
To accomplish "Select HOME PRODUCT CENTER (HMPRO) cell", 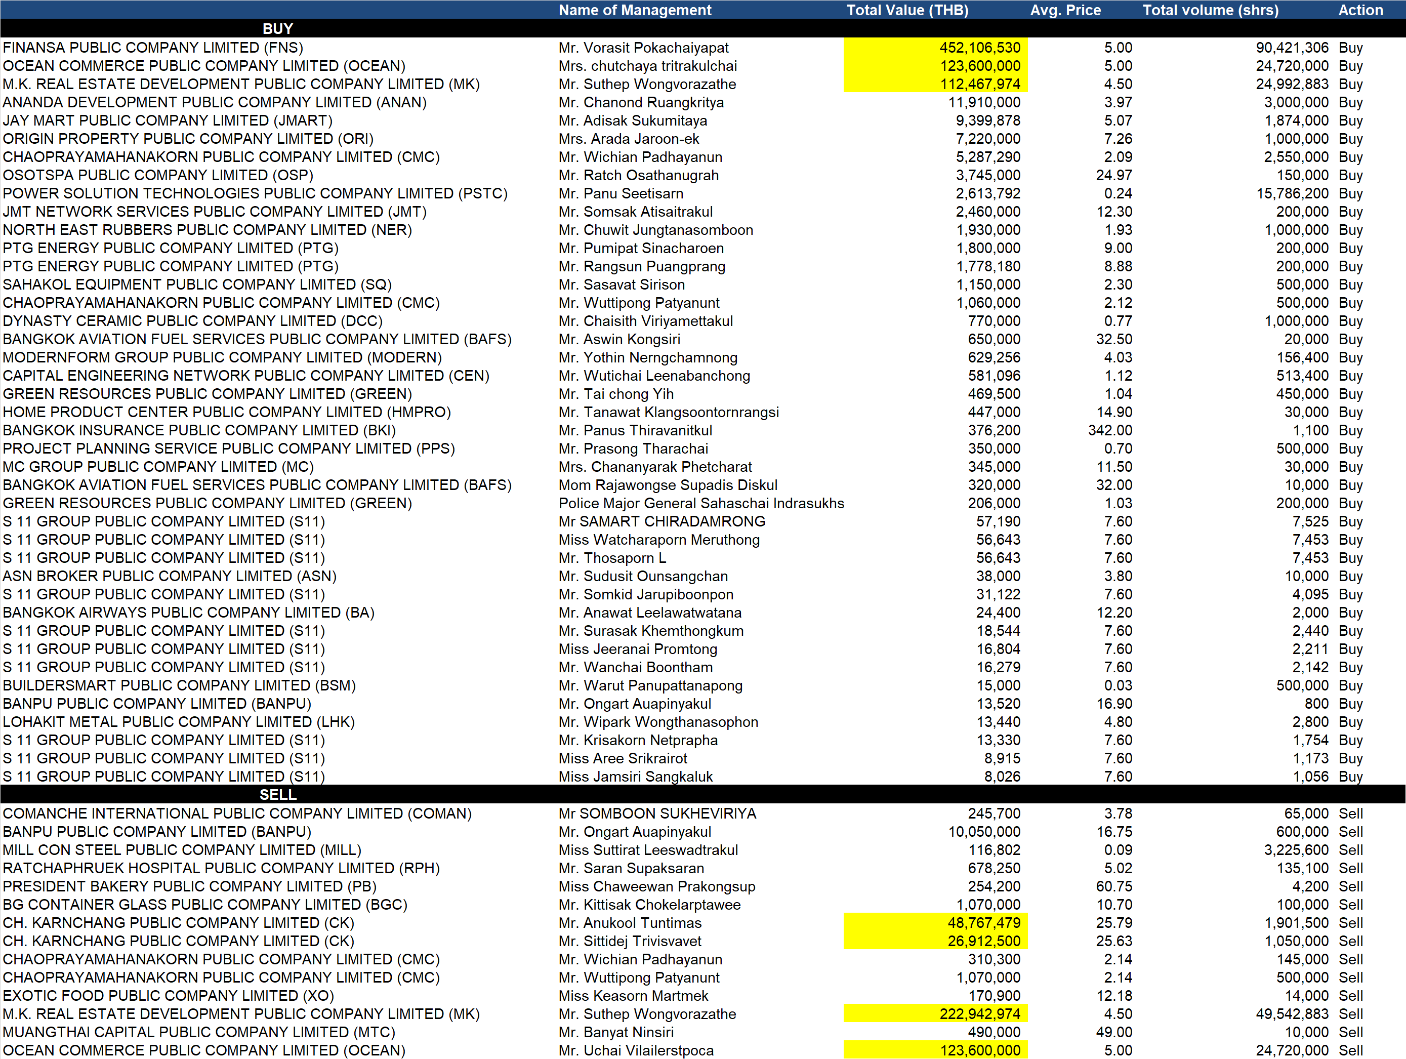I will point(227,412).
